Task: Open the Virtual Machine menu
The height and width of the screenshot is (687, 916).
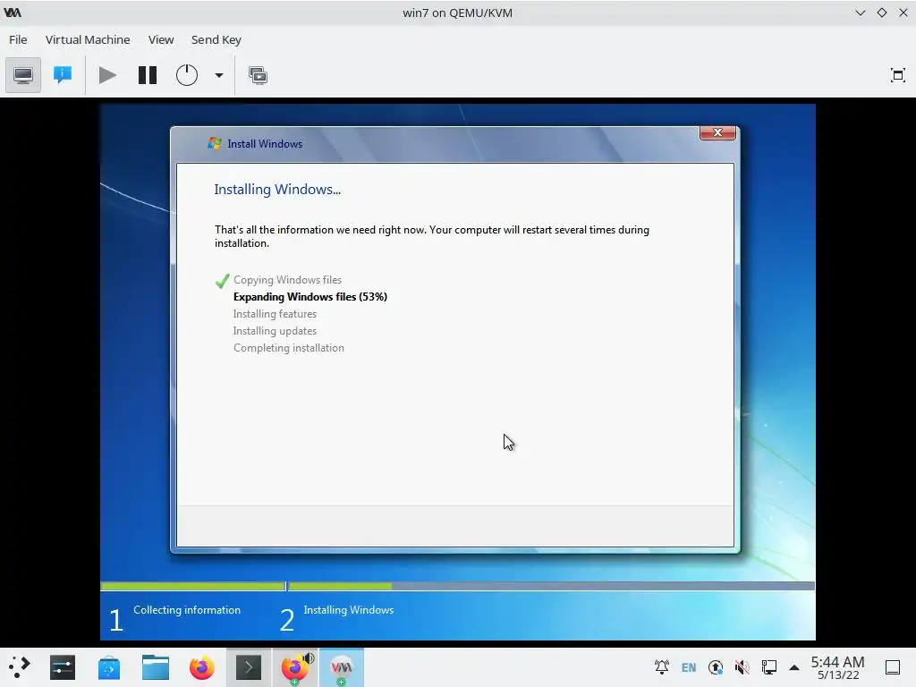Action: click(88, 39)
